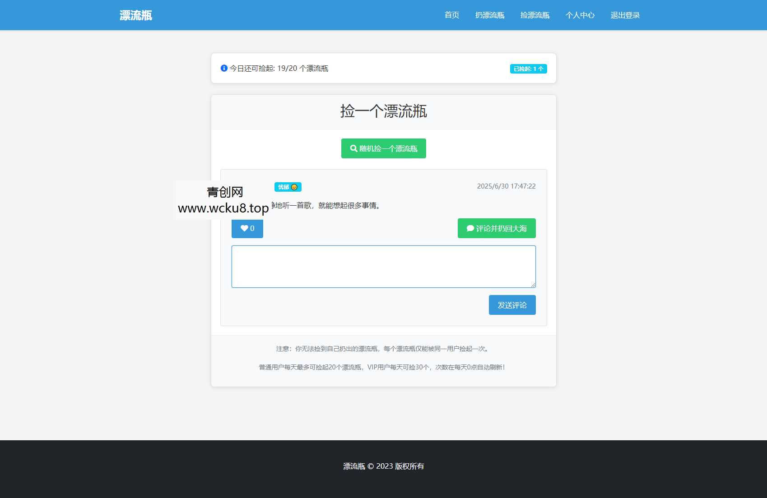
Task: Click inside the empty comment textarea
Action: point(383,266)
